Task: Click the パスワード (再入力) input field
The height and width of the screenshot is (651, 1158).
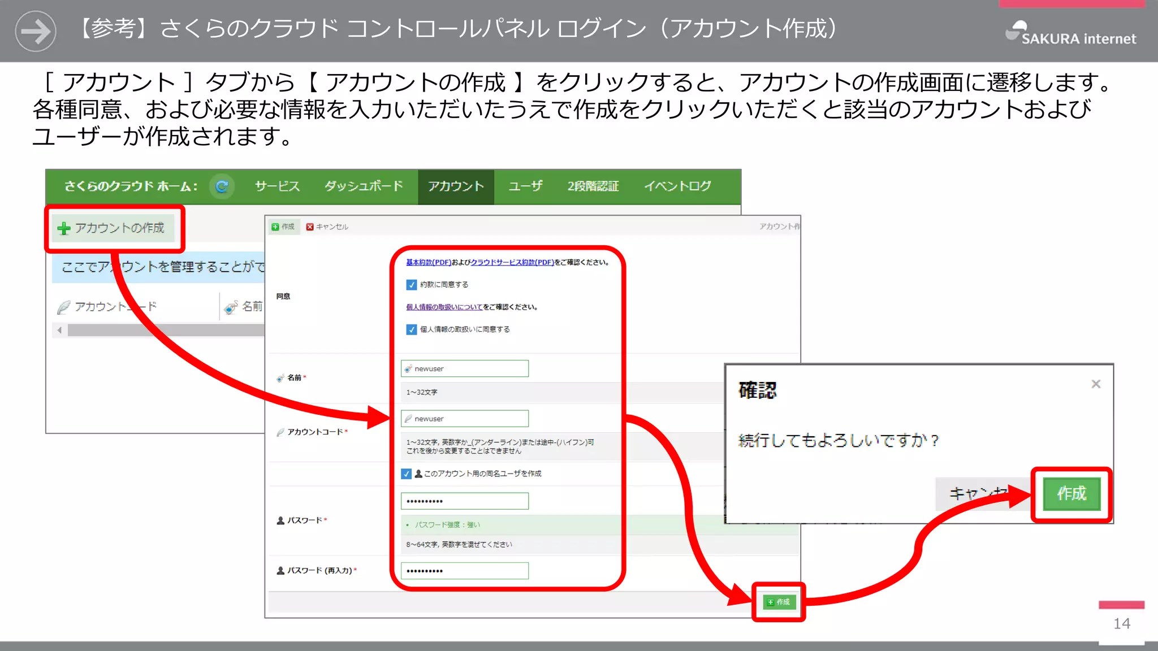Action: click(x=465, y=571)
